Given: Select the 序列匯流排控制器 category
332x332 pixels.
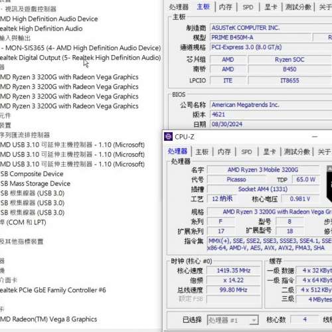Looking at the screenshot, I should (25, 135).
